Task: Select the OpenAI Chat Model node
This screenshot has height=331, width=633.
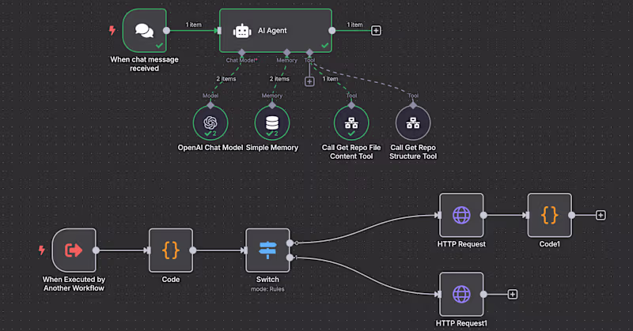Action: coord(210,123)
